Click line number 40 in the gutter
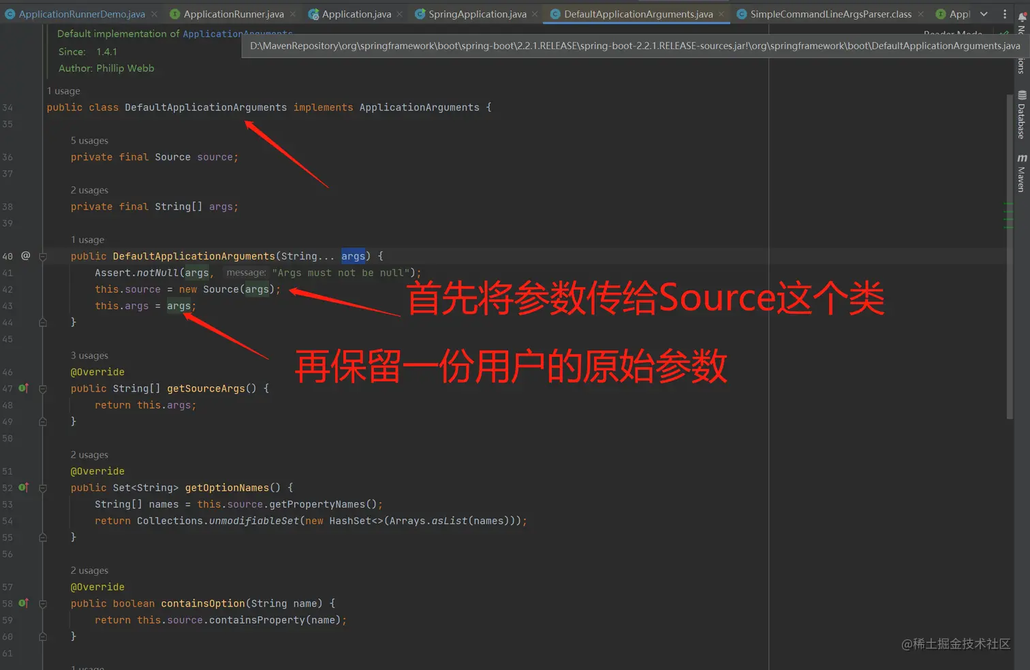This screenshot has height=670, width=1030. (x=7, y=255)
